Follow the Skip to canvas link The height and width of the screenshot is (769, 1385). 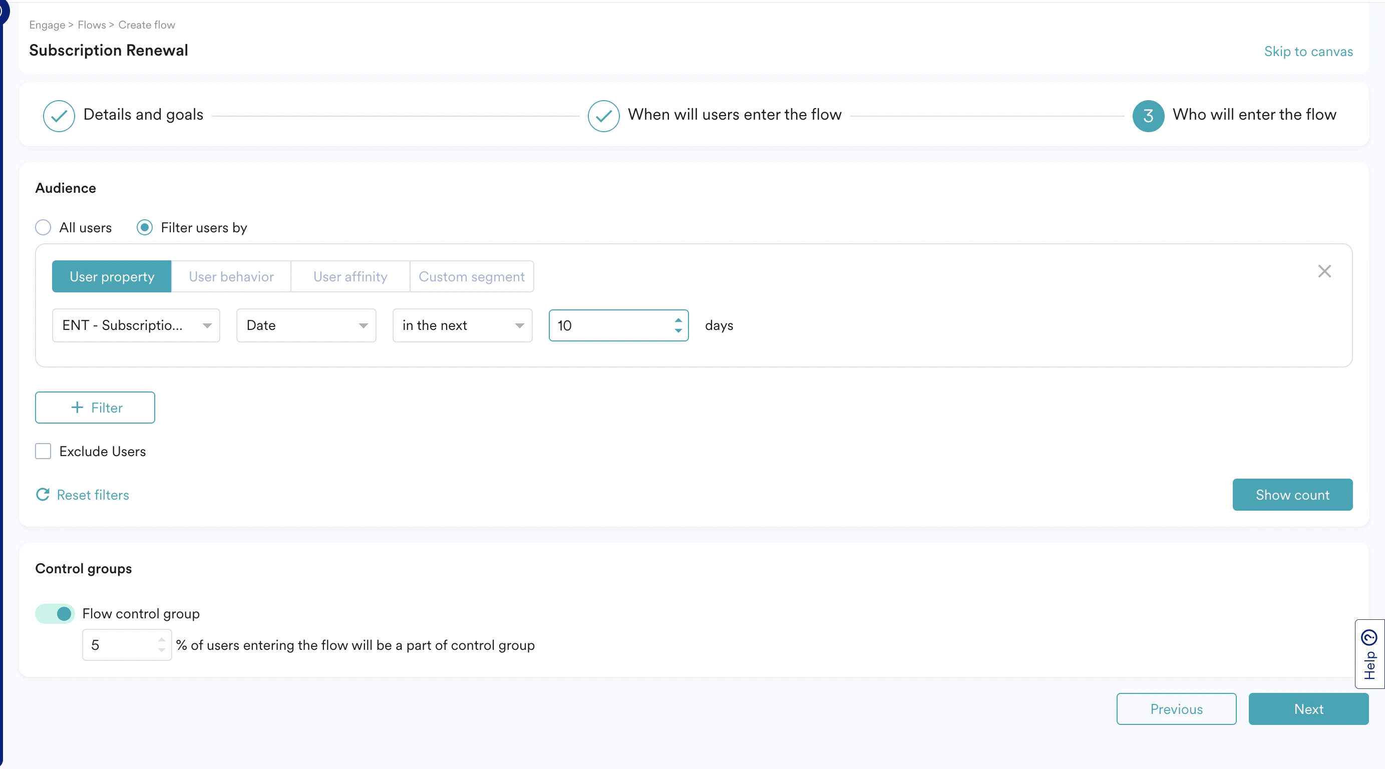click(1307, 52)
